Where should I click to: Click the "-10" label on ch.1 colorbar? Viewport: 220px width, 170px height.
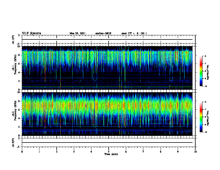205,86
